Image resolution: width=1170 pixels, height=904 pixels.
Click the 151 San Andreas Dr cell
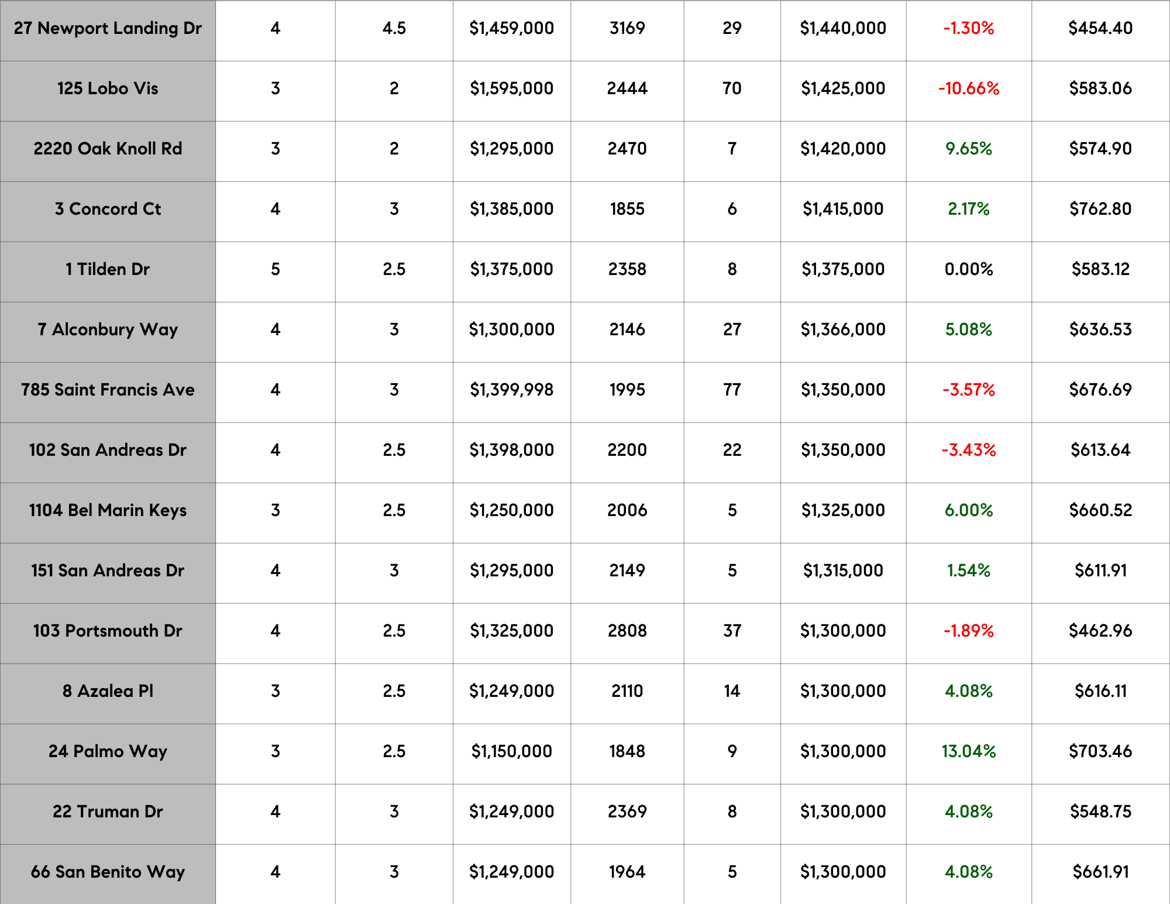click(x=108, y=570)
